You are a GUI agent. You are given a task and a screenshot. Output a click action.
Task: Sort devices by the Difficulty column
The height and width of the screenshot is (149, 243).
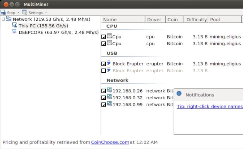tap(196, 20)
